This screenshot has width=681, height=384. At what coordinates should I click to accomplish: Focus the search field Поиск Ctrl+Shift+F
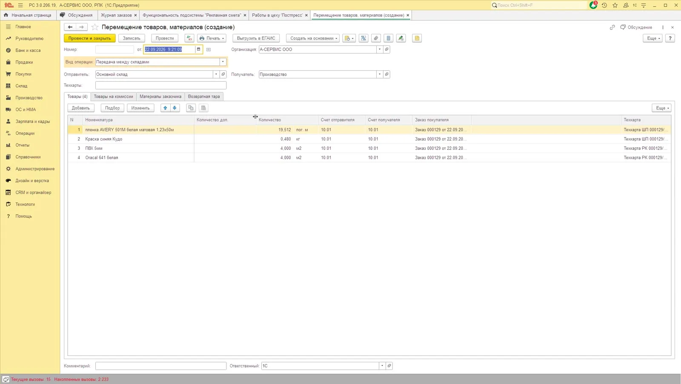[x=539, y=5]
